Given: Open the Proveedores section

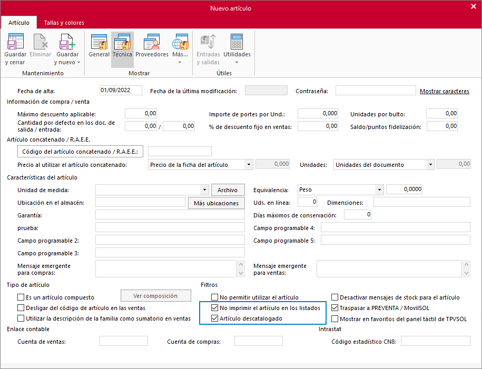Looking at the screenshot, I should click(152, 42).
